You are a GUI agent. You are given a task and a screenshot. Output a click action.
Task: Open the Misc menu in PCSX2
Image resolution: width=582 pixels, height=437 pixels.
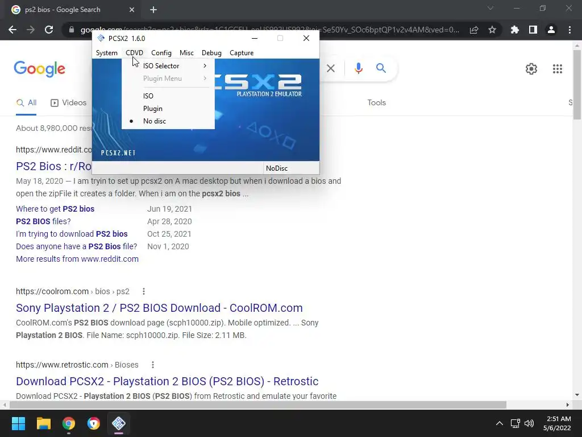tap(186, 53)
